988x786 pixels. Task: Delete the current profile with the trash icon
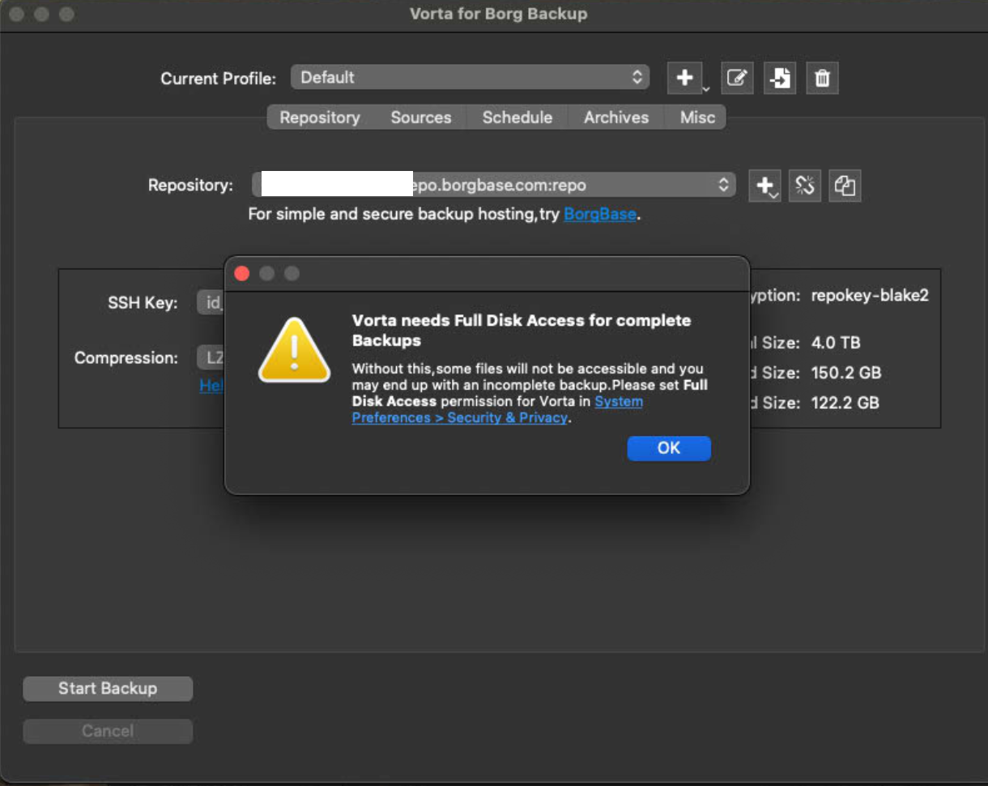click(822, 78)
